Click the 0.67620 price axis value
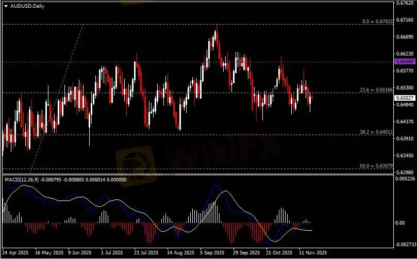 405,3
